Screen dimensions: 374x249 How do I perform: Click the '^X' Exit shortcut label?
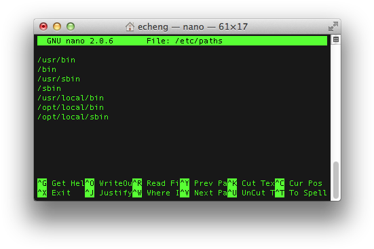click(x=42, y=193)
